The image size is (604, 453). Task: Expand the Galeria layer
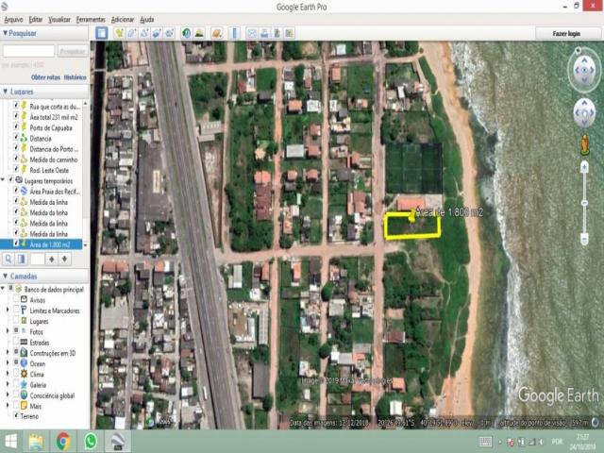(x=8, y=384)
